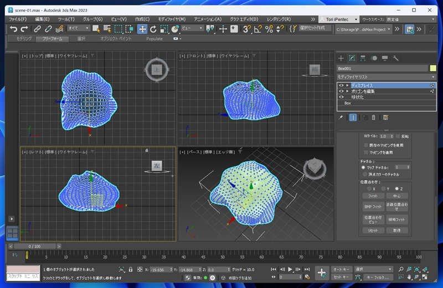This screenshot has height=288, width=443.
Task: Select and Move tool
Action: coord(142,29)
